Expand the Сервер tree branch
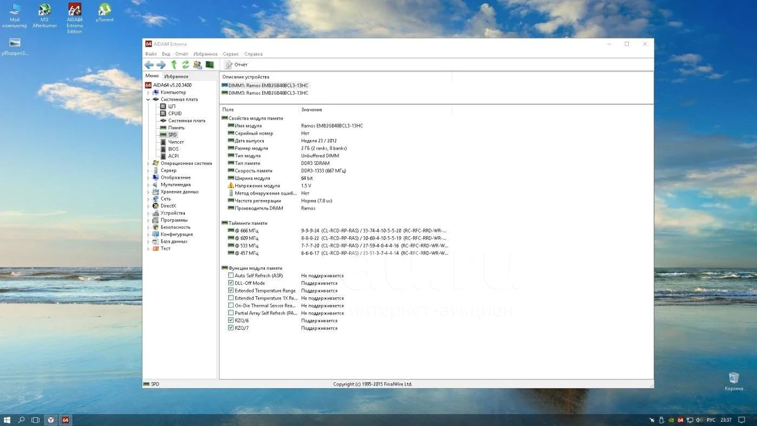This screenshot has width=757, height=426. [x=148, y=170]
